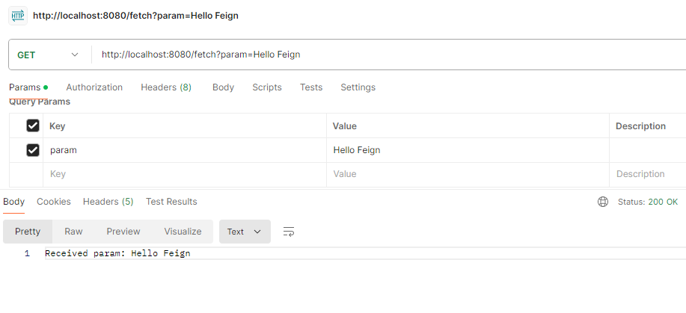Screen dimensions: 686x313
Task: Click the wrap lines icon in the response toolbar
Action: (x=288, y=232)
